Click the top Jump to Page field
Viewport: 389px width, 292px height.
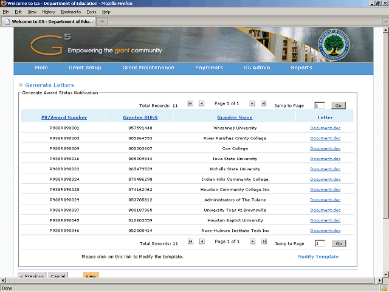pyautogui.click(x=320, y=105)
